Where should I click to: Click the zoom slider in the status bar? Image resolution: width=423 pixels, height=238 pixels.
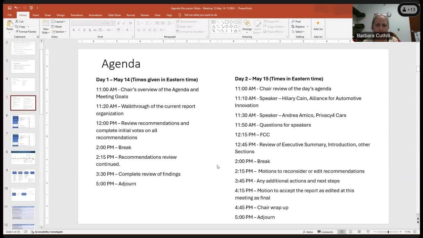[x=388, y=232]
